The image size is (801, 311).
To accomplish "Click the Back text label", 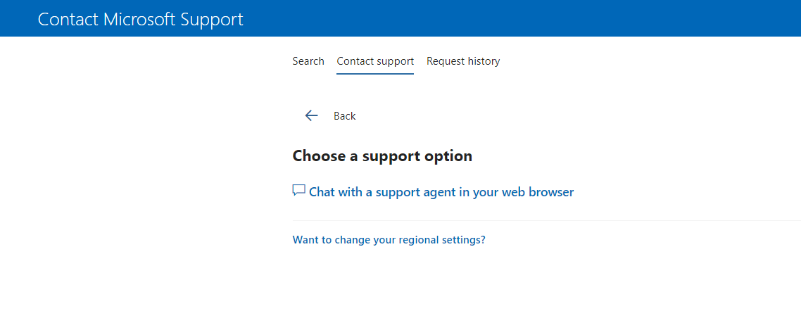I will click(345, 116).
